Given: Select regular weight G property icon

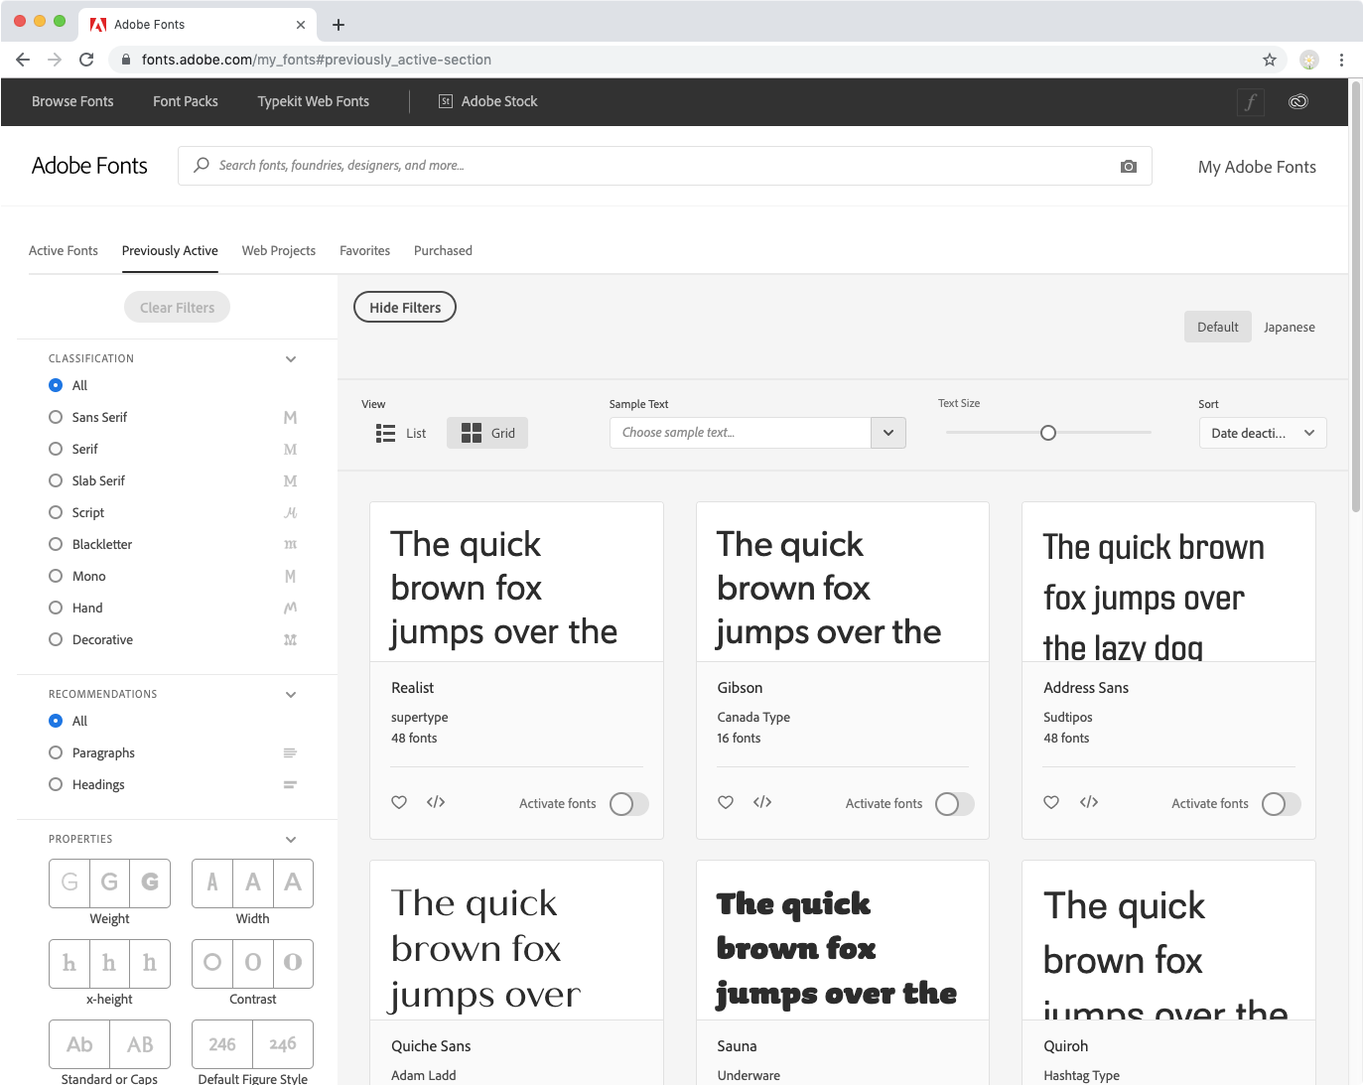Looking at the screenshot, I should pos(109,882).
